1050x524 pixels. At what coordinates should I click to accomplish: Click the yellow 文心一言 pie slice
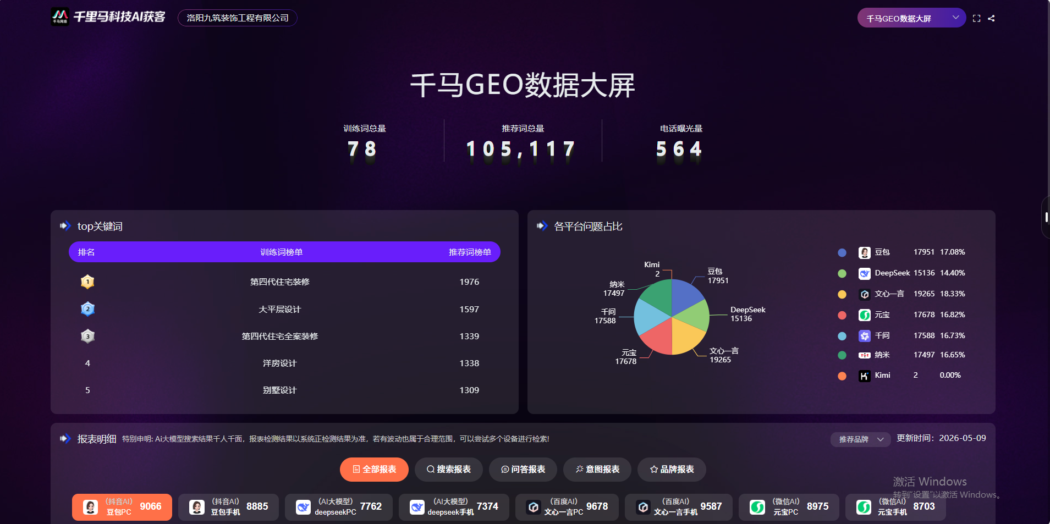tap(686, 337)
